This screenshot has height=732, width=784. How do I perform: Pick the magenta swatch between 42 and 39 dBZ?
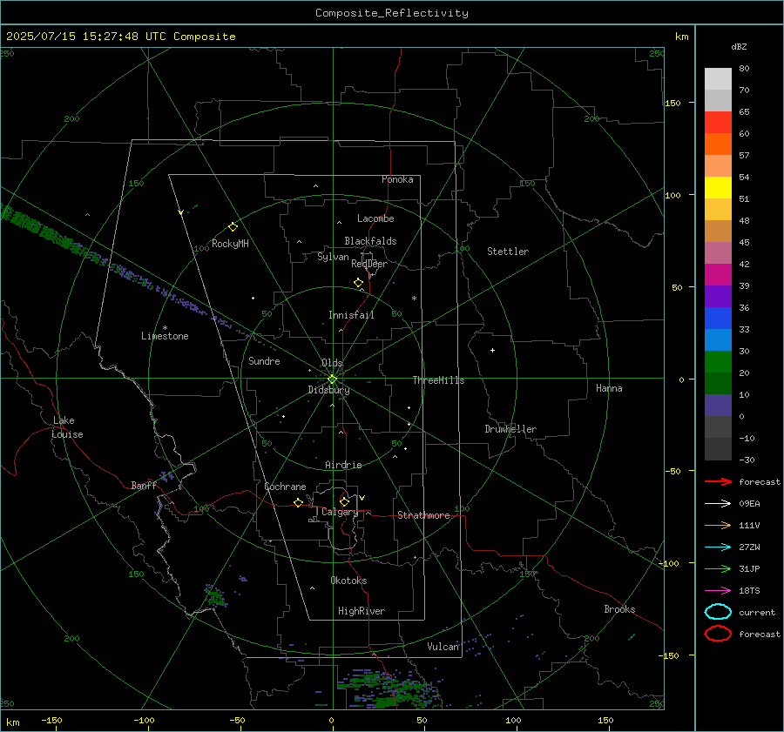pyautogui.click(x=718, y=275)
